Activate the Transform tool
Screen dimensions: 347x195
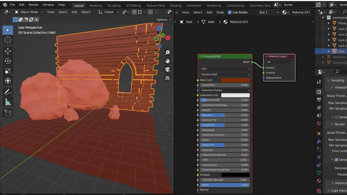tap(8, 81)
